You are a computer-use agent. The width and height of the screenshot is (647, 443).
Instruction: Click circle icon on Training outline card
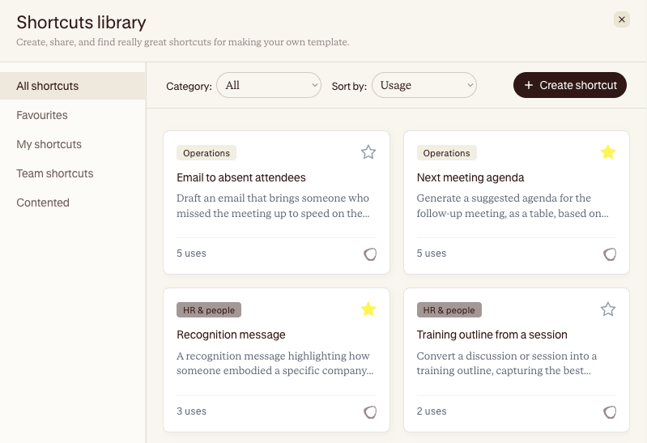coord(610,411)
